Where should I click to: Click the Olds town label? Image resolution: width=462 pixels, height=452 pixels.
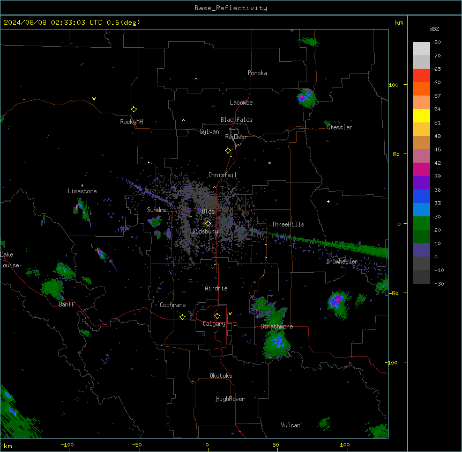(x=208, y=212)
